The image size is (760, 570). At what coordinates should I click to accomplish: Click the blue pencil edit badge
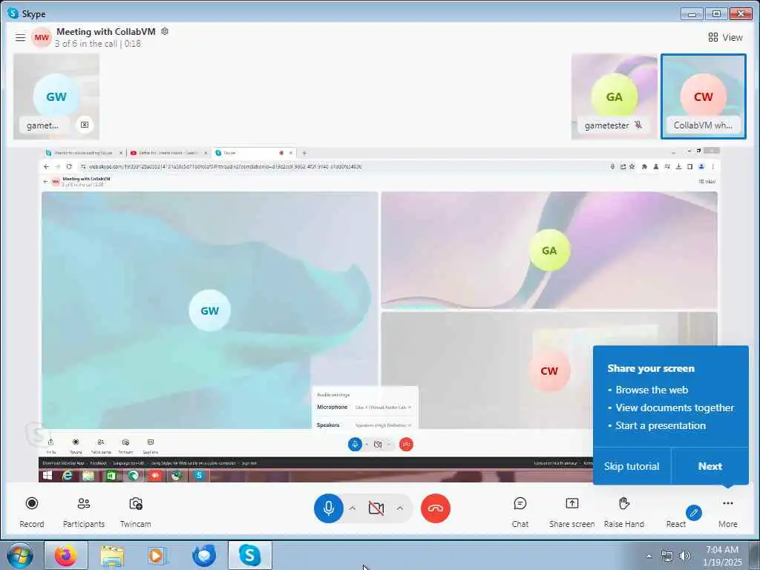point(694,512)
